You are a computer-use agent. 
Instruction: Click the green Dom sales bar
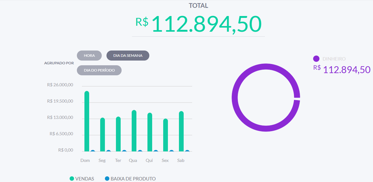coord(87,121)
